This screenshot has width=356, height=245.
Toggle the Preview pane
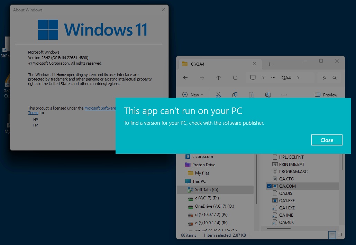(x=326, y=95)
